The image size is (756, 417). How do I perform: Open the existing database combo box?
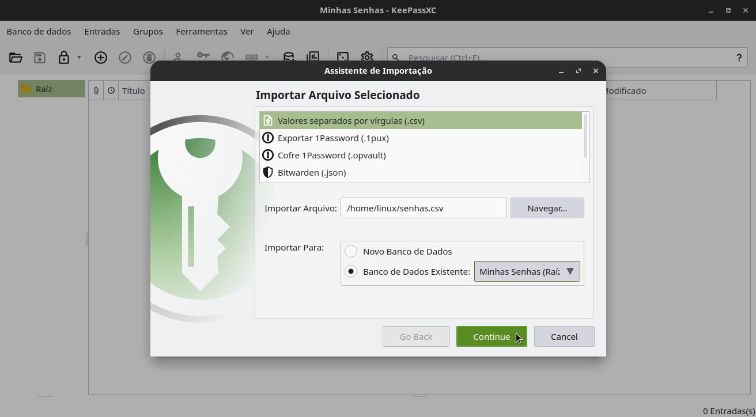[527, 271]
